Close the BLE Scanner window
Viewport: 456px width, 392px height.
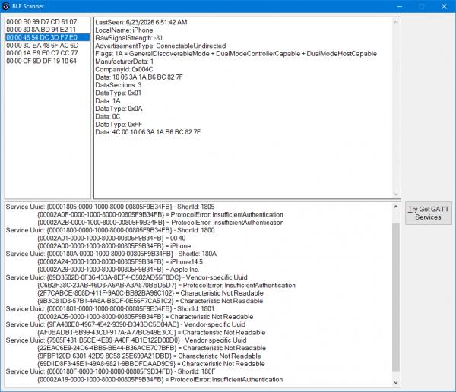coord(444,6)
